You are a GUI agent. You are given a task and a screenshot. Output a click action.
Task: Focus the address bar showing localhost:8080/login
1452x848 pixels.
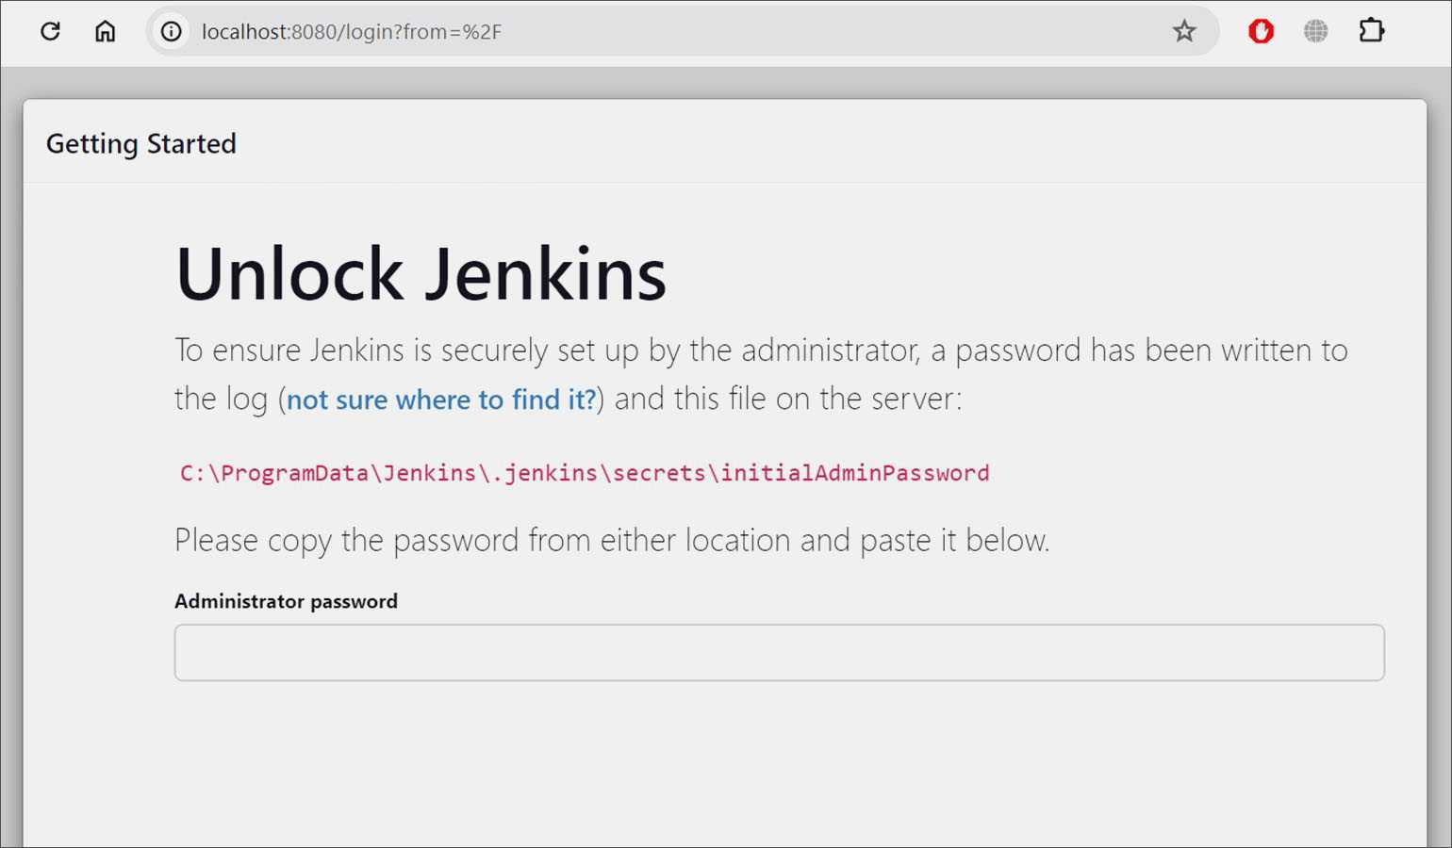pos(660,31)
